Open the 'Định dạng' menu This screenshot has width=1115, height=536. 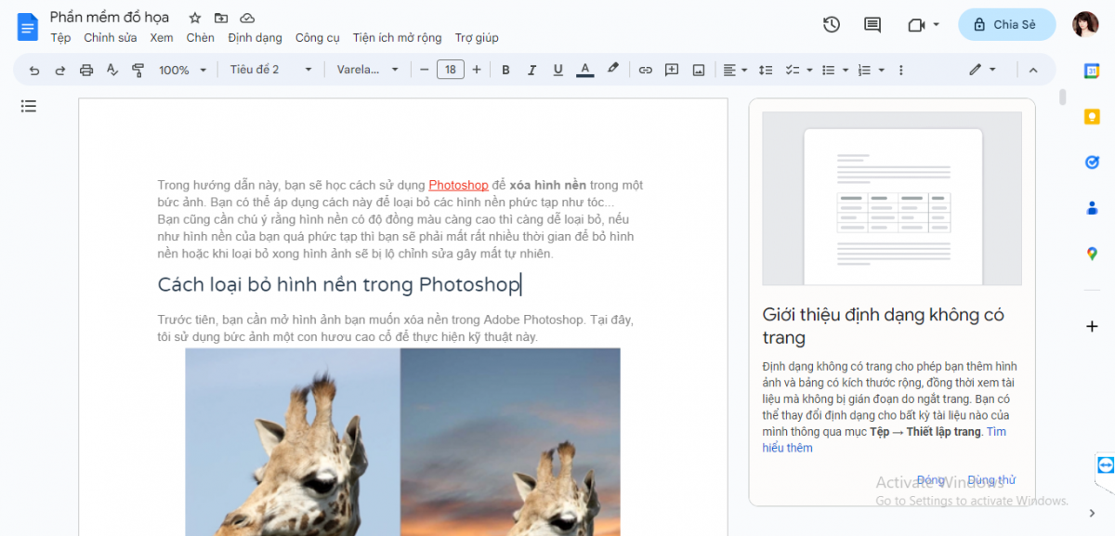click(x=255, y=38)
